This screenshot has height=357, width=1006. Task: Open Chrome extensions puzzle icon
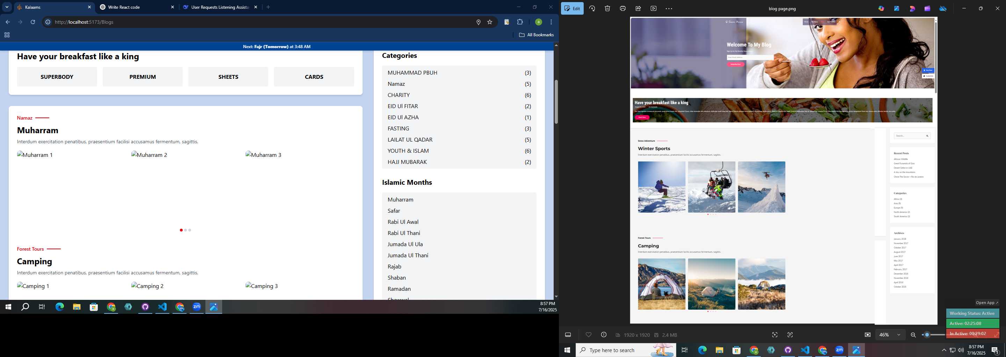(520, 22)
